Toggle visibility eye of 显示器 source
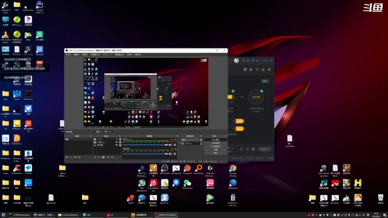 tap(116, 145)
